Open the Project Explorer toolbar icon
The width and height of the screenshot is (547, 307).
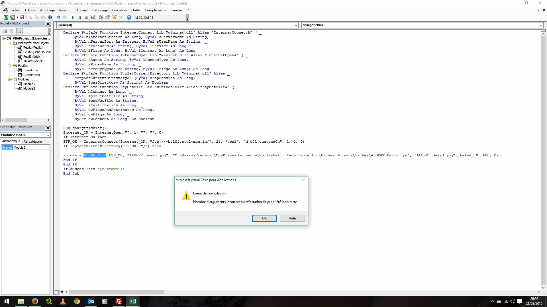click(101, 17)
